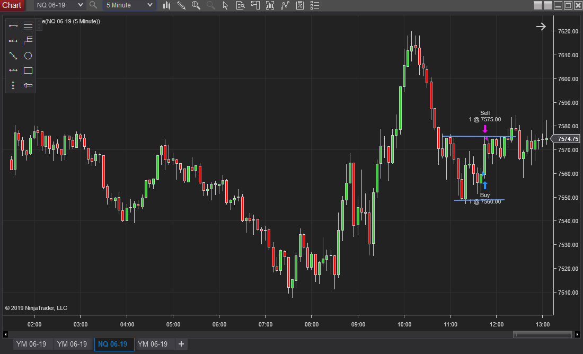Select the ellipse drawing tool

(28, 56)
